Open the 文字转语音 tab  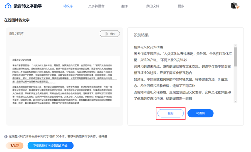96,6
